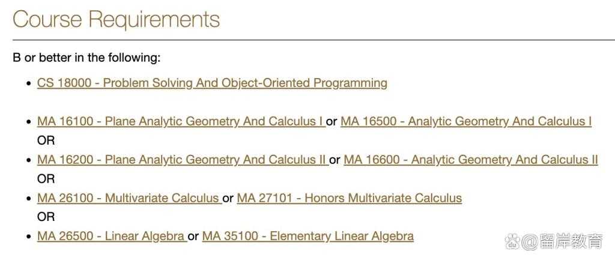
Task: Click the 留岸教育 watermark text
Action: pos(571,242)
